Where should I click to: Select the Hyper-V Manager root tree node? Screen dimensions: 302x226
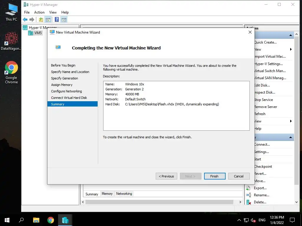(x=40, y=27)
